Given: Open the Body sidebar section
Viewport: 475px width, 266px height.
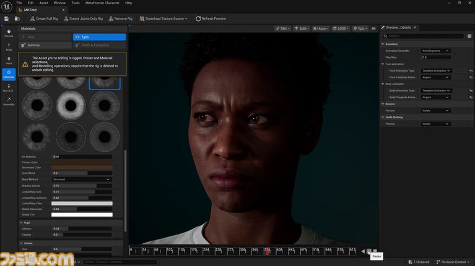Looking at the screenshot, I should click(9, 47).
